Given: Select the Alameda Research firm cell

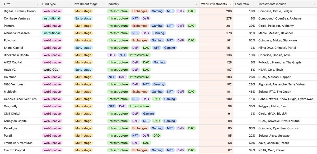Looking at the screenshot, I should (x=20, y=33).
